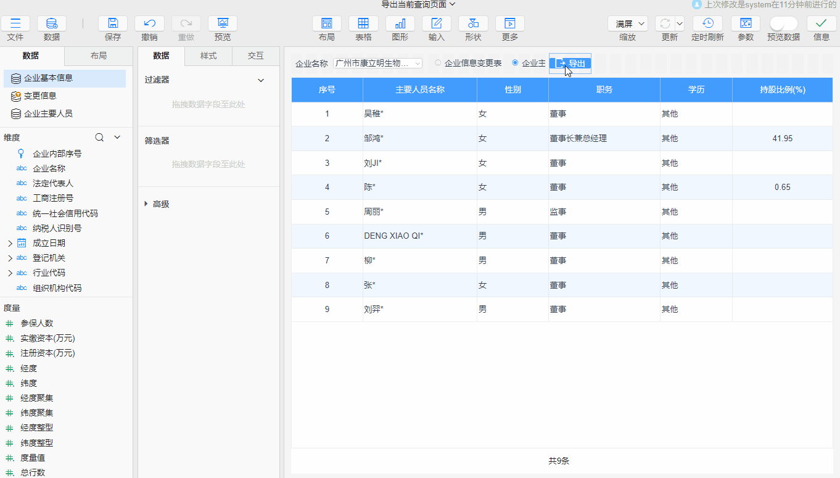
Task: Select the 形状 shapes icon
Action: point(472,23)
